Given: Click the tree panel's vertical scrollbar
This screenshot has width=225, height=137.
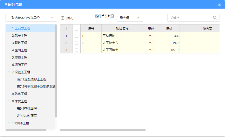Looking at the screenshot, I should click(x=56, y=71).
